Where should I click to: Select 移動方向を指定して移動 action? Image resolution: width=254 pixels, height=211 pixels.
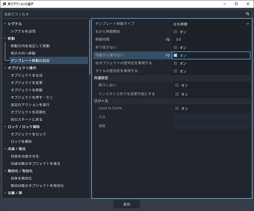tap(30, 46)
